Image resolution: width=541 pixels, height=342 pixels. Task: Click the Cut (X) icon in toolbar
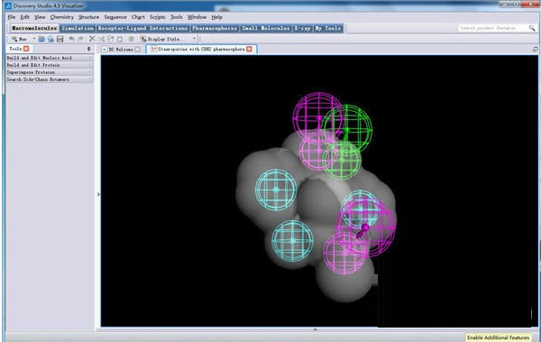(92, 39)
